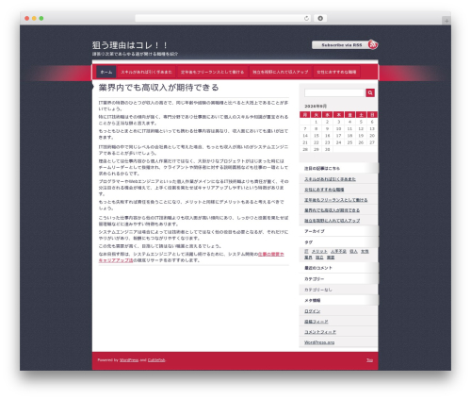Image resolution: width=471 pixels, height=399 pixels.
Task: Click the 最近のコメント sidebar heading
Action: (x=318, y=268)
